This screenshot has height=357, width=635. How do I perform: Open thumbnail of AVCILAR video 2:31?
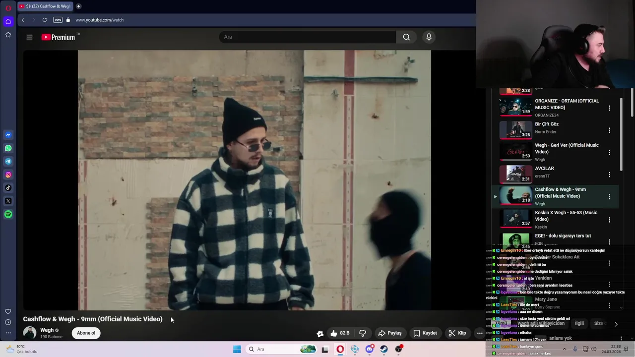[x=515, y=174]
